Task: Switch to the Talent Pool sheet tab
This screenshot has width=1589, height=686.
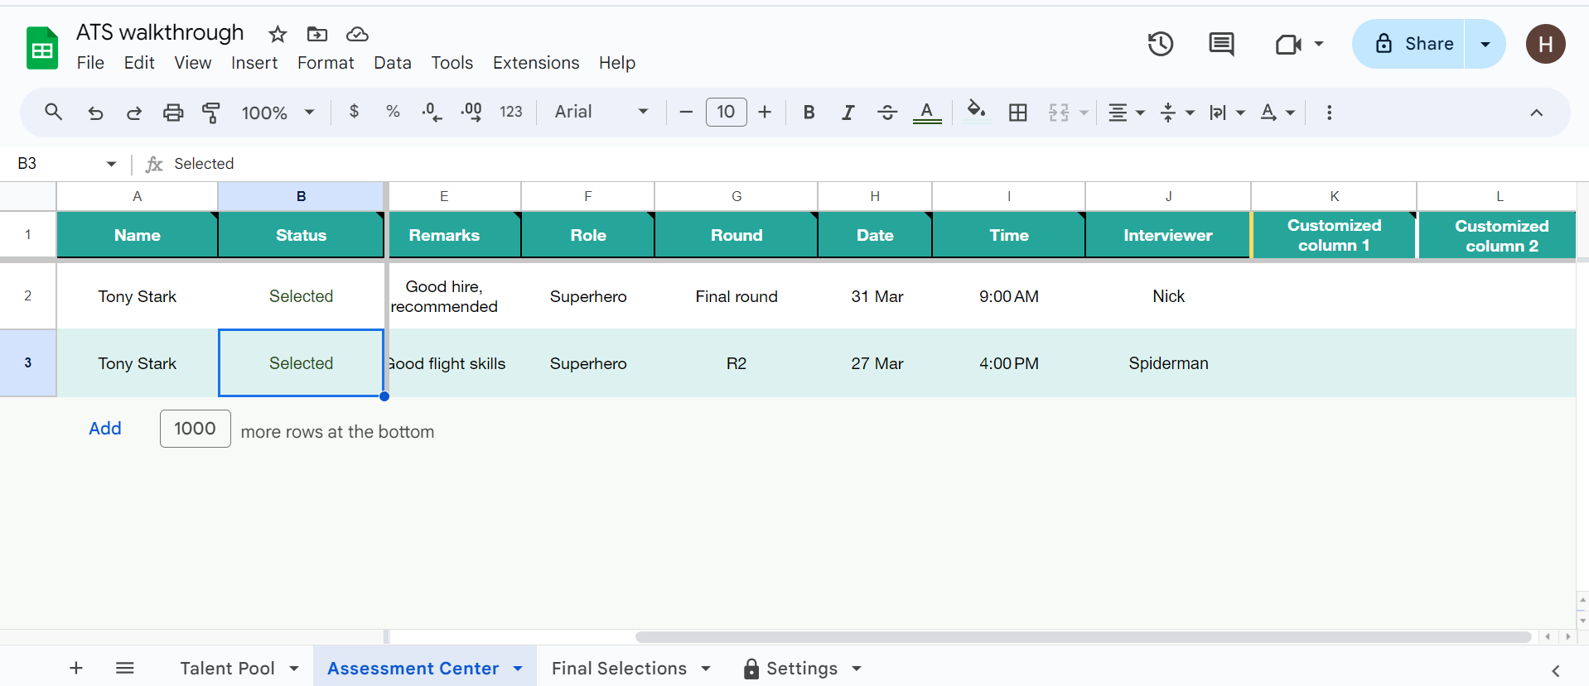Action: click(227, 668)
